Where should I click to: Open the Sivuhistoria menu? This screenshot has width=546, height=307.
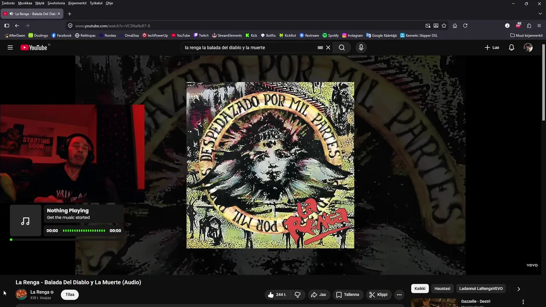(56, 3)
